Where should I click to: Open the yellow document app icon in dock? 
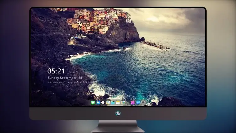point(108,102)
